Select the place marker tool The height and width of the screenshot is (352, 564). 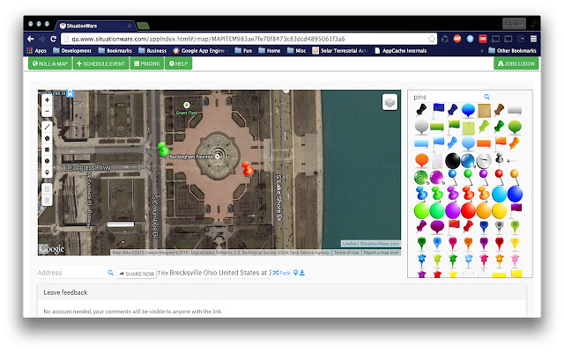(47, 172)
